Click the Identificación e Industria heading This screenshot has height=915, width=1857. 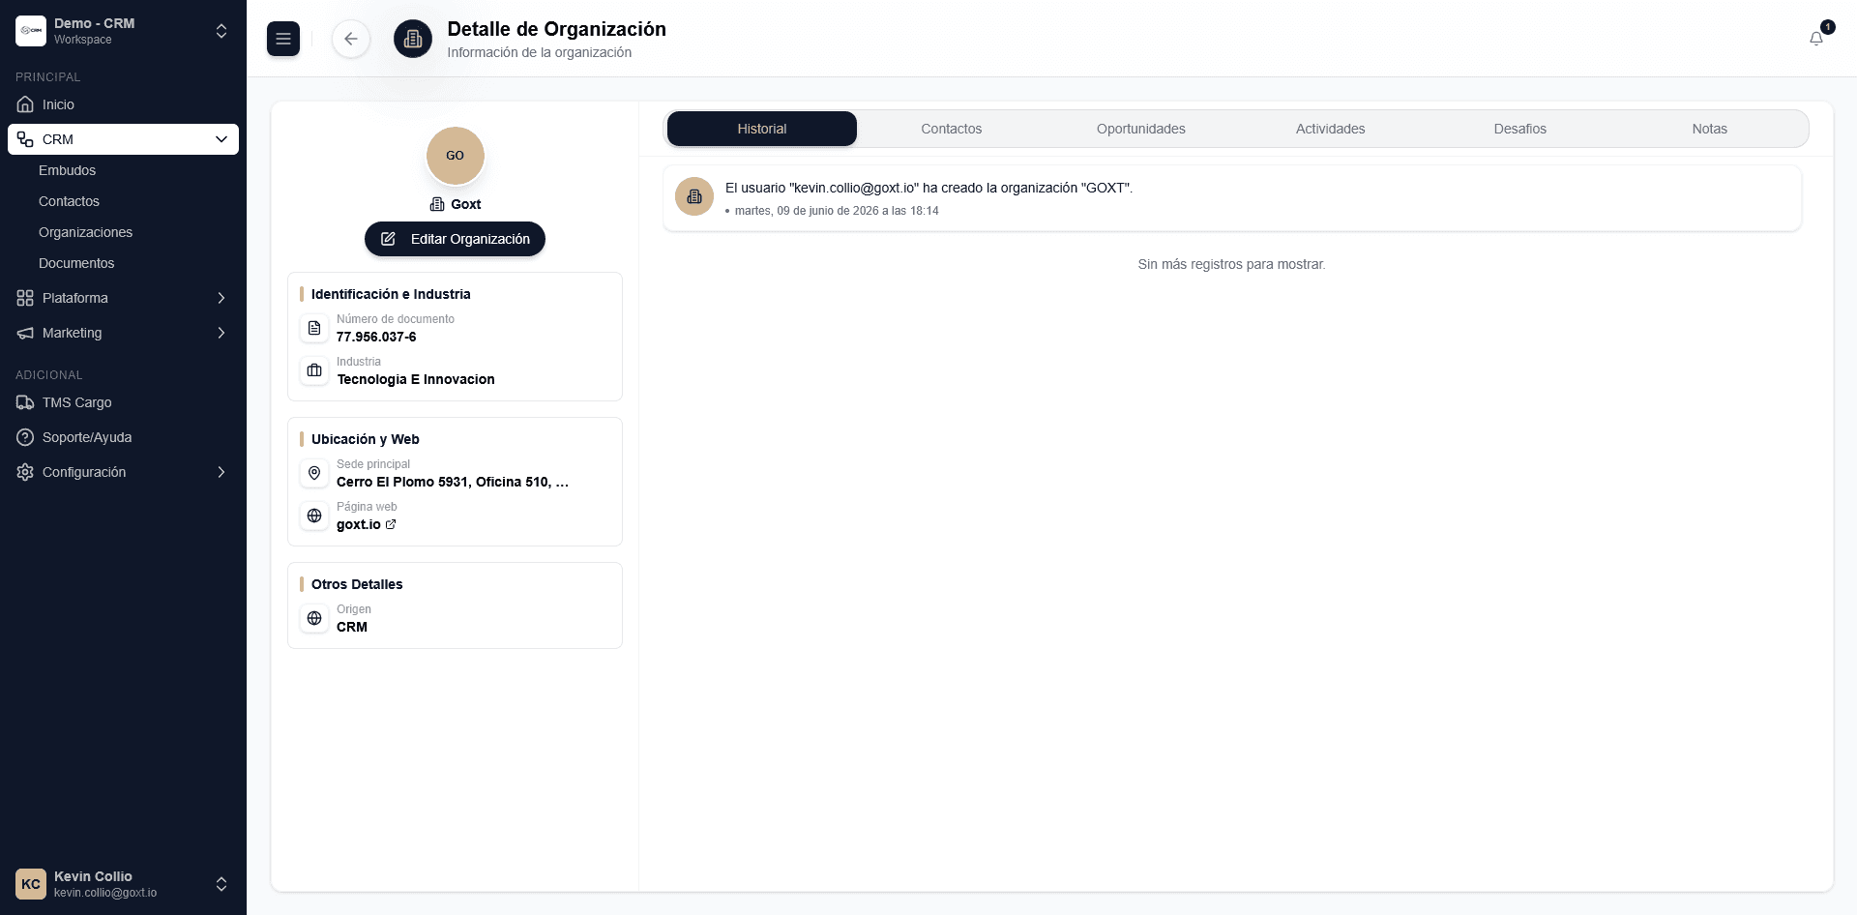point(391,294)
